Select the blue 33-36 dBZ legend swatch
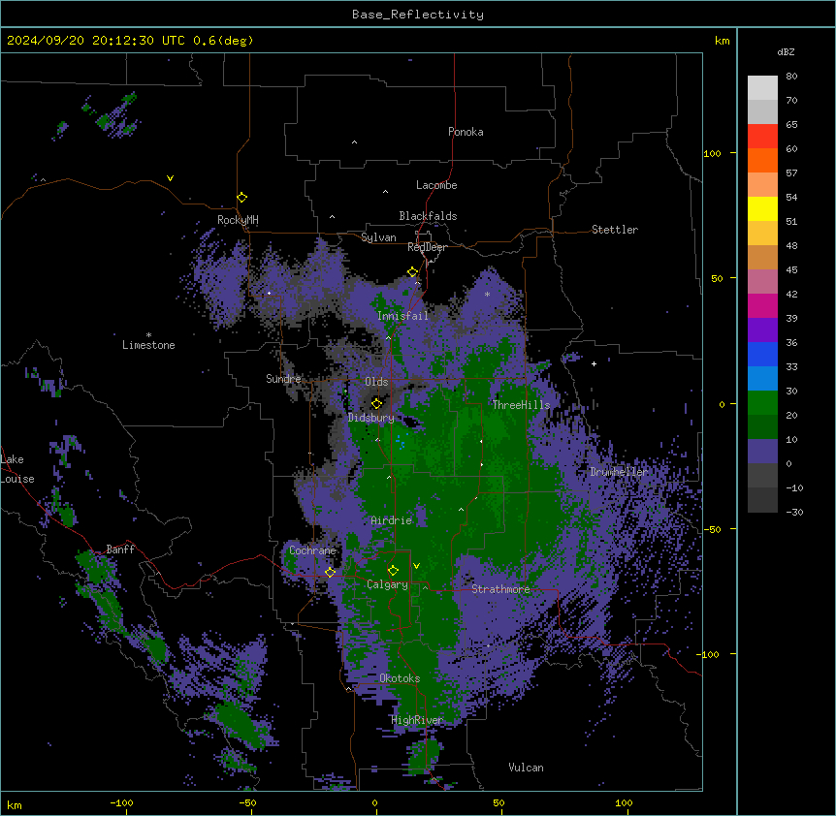This screenshot has width=836, height=816. pyautogui.click(x=762, y=354)
